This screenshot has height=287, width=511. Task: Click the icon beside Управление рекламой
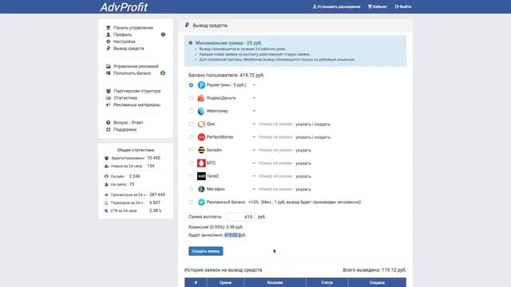pyautogui.click(x=109, y=66)
